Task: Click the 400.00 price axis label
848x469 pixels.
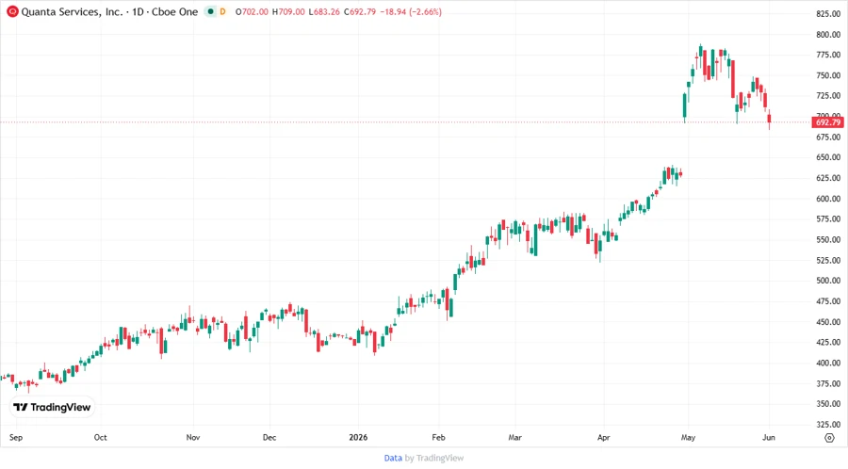Action: (x=828, y=363)
